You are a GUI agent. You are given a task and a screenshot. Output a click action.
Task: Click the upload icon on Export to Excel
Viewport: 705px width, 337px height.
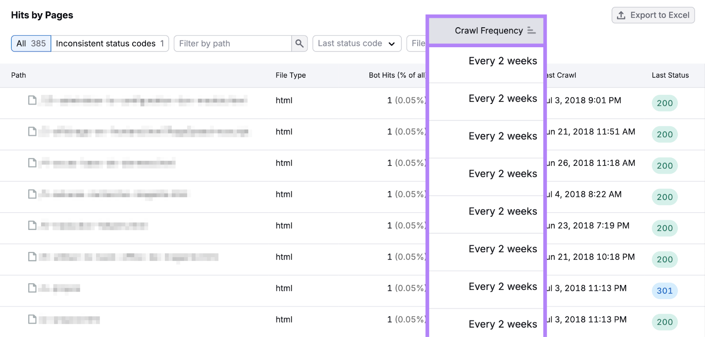[621, 15]
